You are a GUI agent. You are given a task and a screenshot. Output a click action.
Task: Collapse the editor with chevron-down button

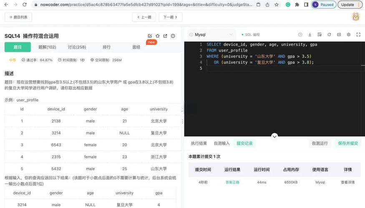[274, 136]
